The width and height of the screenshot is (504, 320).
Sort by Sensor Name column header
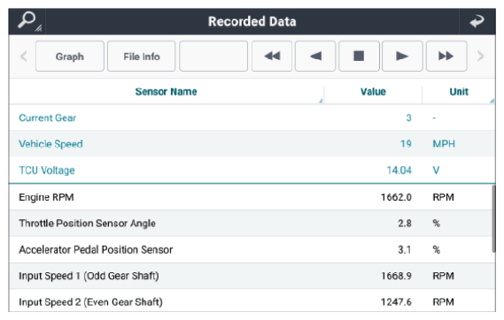click(166, 92)
